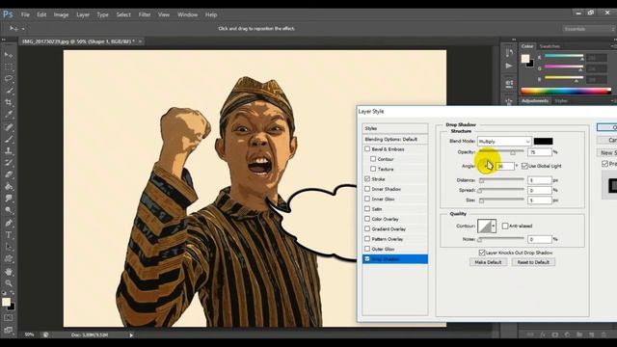Open the Filter menu
This screenshot has height=347, width=617.
[x=145, y=14]
